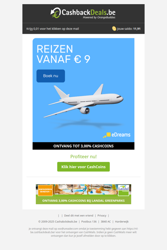This screenshot has height=250, width=167.
Task: Click the Landal GreenParks CashCoins green banner text
Action: (83, 200)
